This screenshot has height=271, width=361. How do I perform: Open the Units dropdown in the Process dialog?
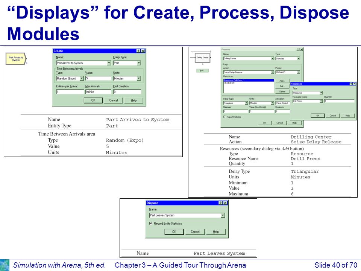tap(272, 103)
